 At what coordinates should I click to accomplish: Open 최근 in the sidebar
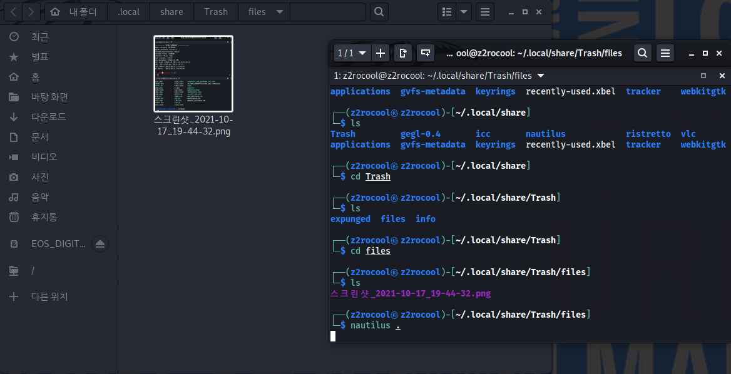(59, 37)
